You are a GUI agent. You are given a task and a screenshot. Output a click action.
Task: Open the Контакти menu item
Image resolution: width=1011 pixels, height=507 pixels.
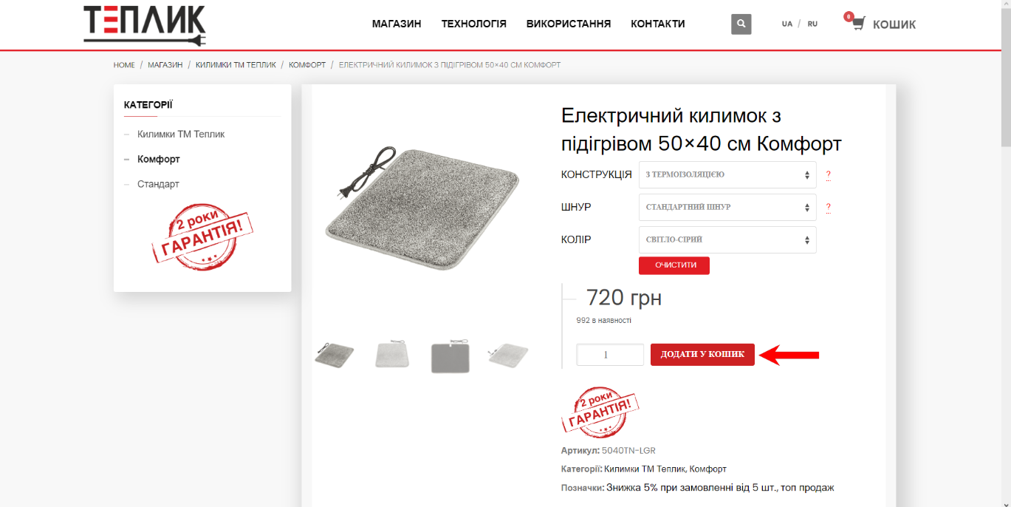[658, 24]
